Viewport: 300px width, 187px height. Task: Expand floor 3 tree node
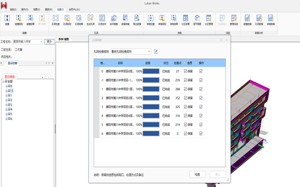(6, 105)
